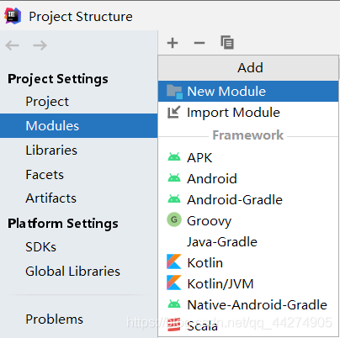Click the Copy module toolbar icon

(x=227, y=43)
